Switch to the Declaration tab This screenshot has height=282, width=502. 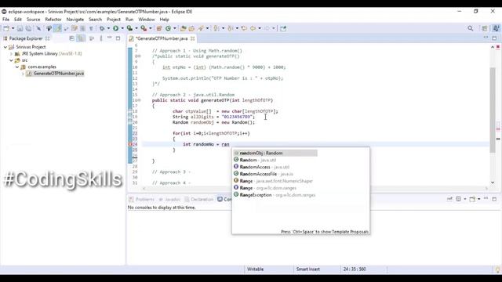(198, 199)
